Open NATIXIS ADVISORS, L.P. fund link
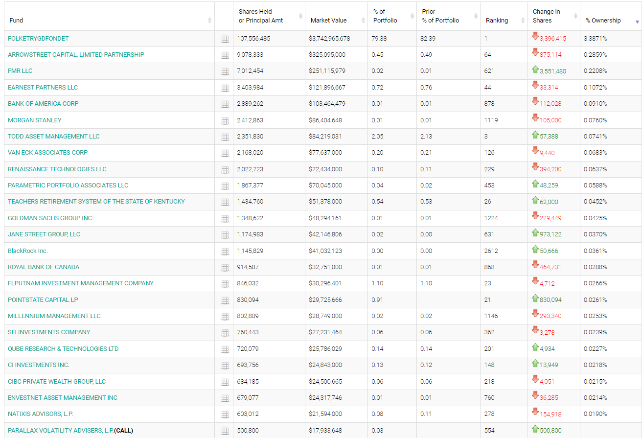The image size is (642, 438). click(41, 414)
